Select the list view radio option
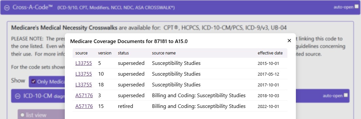The image size is (361, 119). pyautogui.click(x=22, y=115)
